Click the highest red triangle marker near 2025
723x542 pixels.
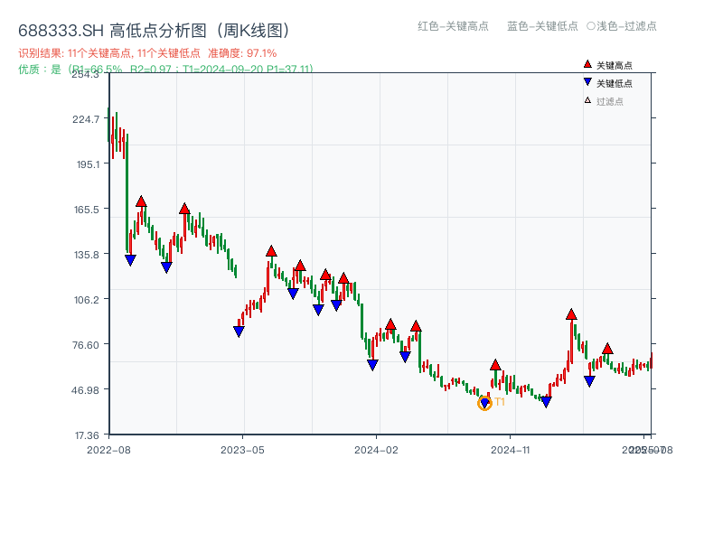click(570, 315)
